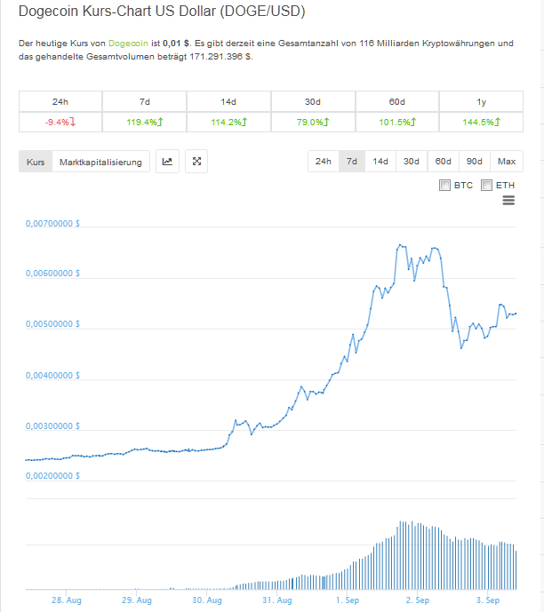Screen dimensions: 544x612
Task: Click the 114.2% 14d change value
Action: (x=228, y=123)
